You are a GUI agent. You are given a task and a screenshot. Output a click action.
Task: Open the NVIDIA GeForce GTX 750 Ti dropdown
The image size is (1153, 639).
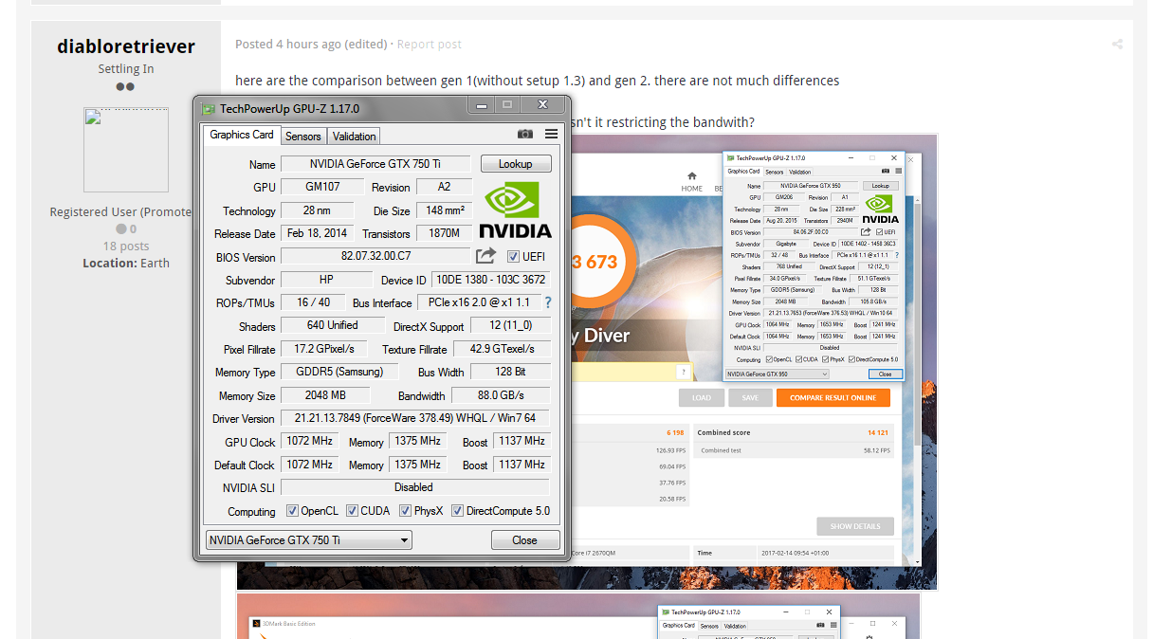point(309,540)
